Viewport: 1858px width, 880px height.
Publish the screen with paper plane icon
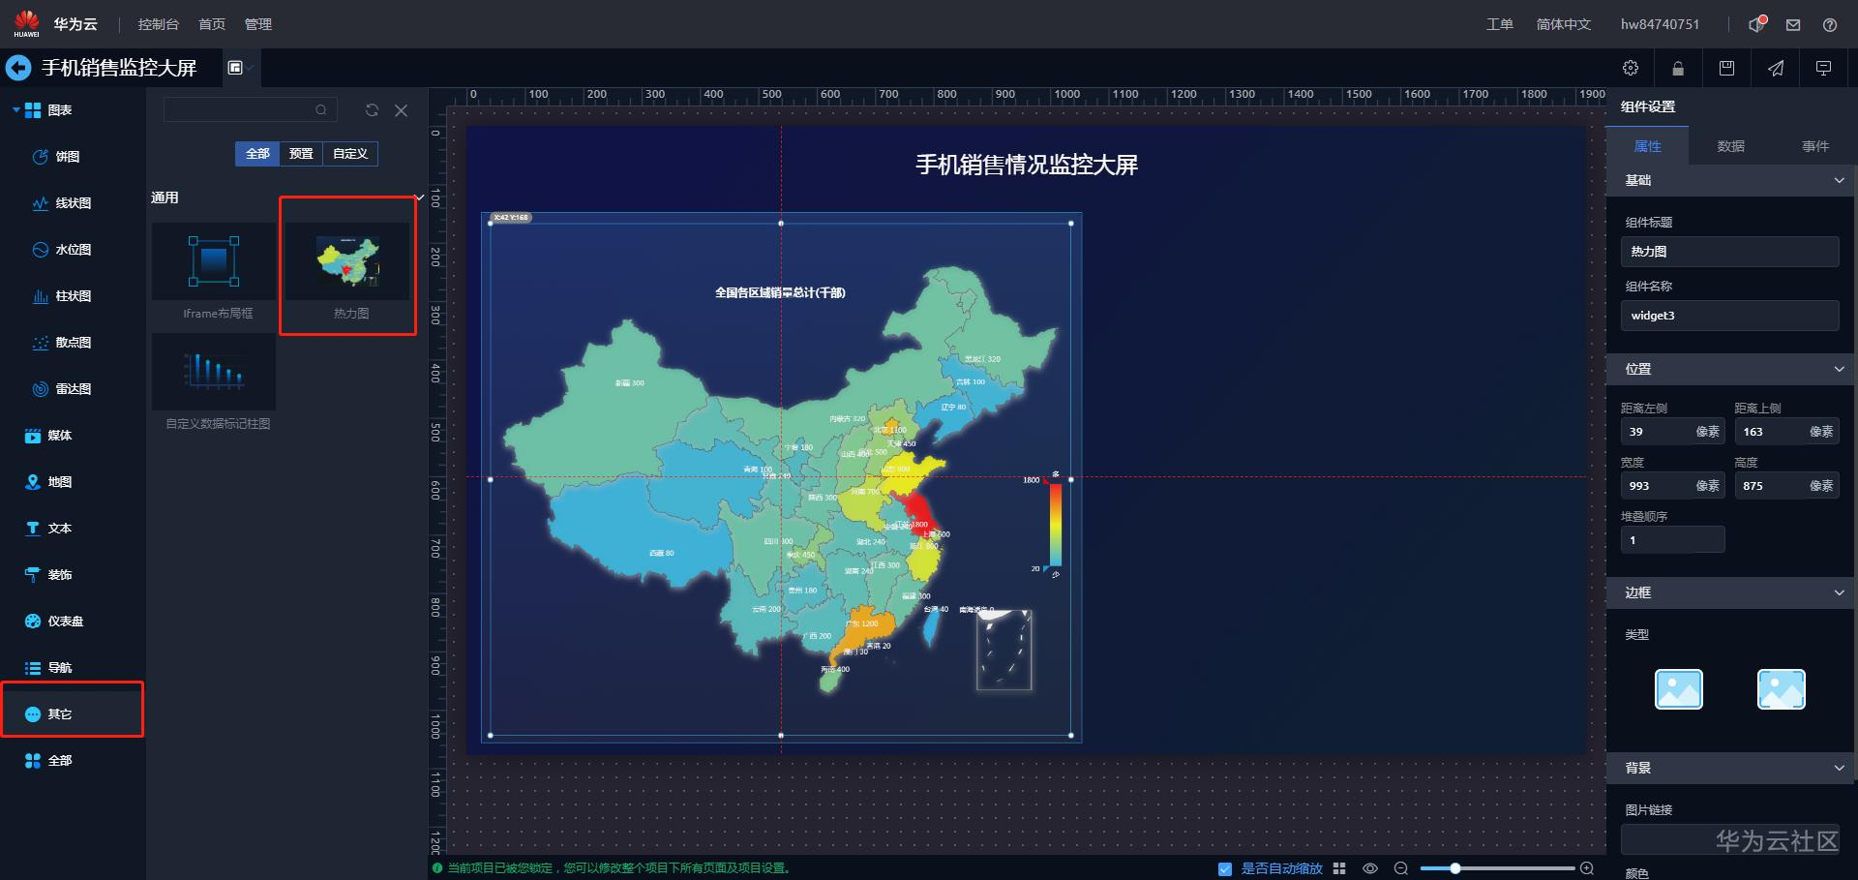coord(1776,68)
